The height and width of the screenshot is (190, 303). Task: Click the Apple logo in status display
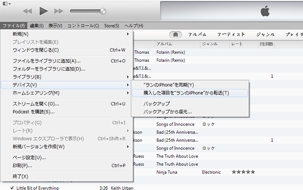click(x=265, y=11)
